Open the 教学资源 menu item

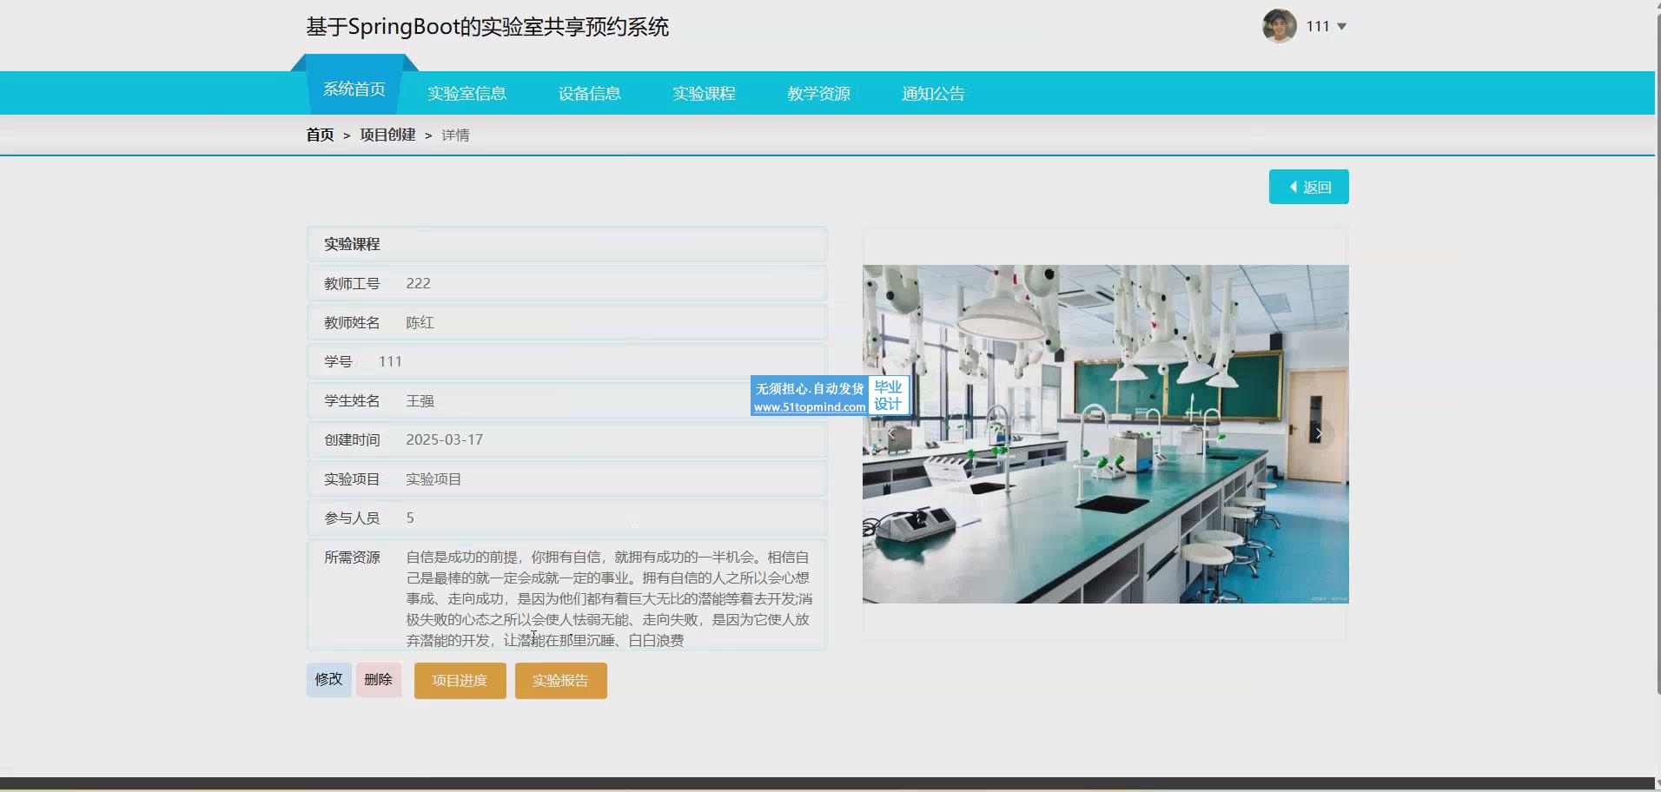click(x=818, y=94)
